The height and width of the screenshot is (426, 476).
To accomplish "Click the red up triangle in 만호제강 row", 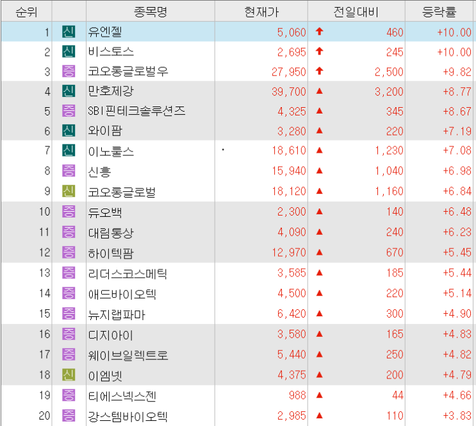I will 319,91.
